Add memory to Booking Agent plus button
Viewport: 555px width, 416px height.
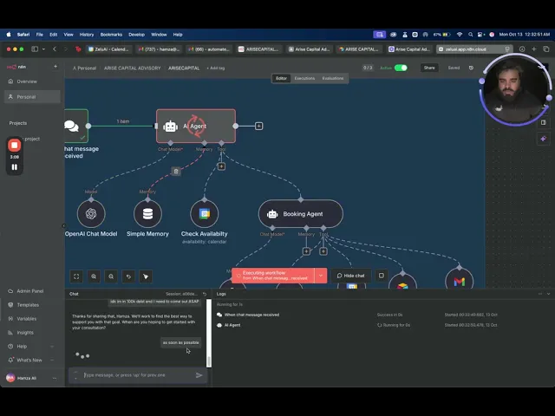tap(306, 251)
